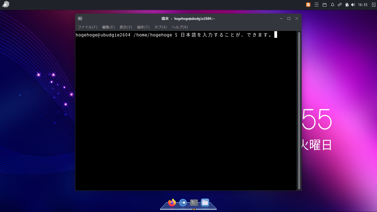This screenshot has height=212, width=377.
Task: Open the Places folder icon in the top panel
Action: tap(325, 5)
